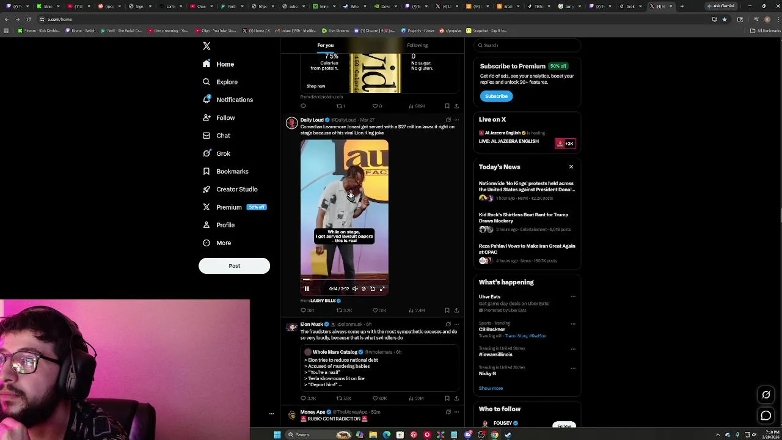Switch to the Following tab
The image size is (782, 440).
(417, 45)
